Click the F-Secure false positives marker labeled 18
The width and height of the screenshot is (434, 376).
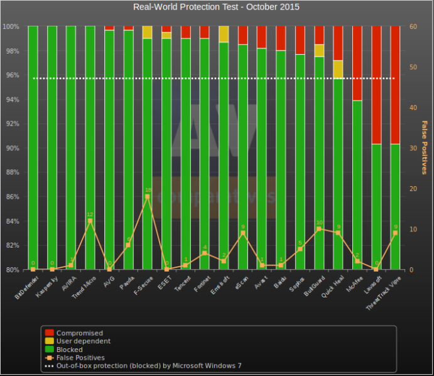point(147,196)
